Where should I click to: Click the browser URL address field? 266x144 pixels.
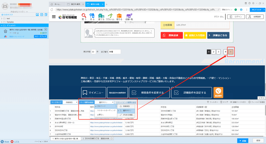136,10
